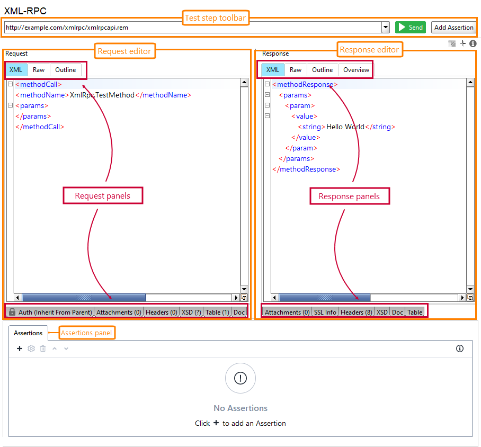Collapse the response value node
The image size is (481, 447).
(267, 116)
